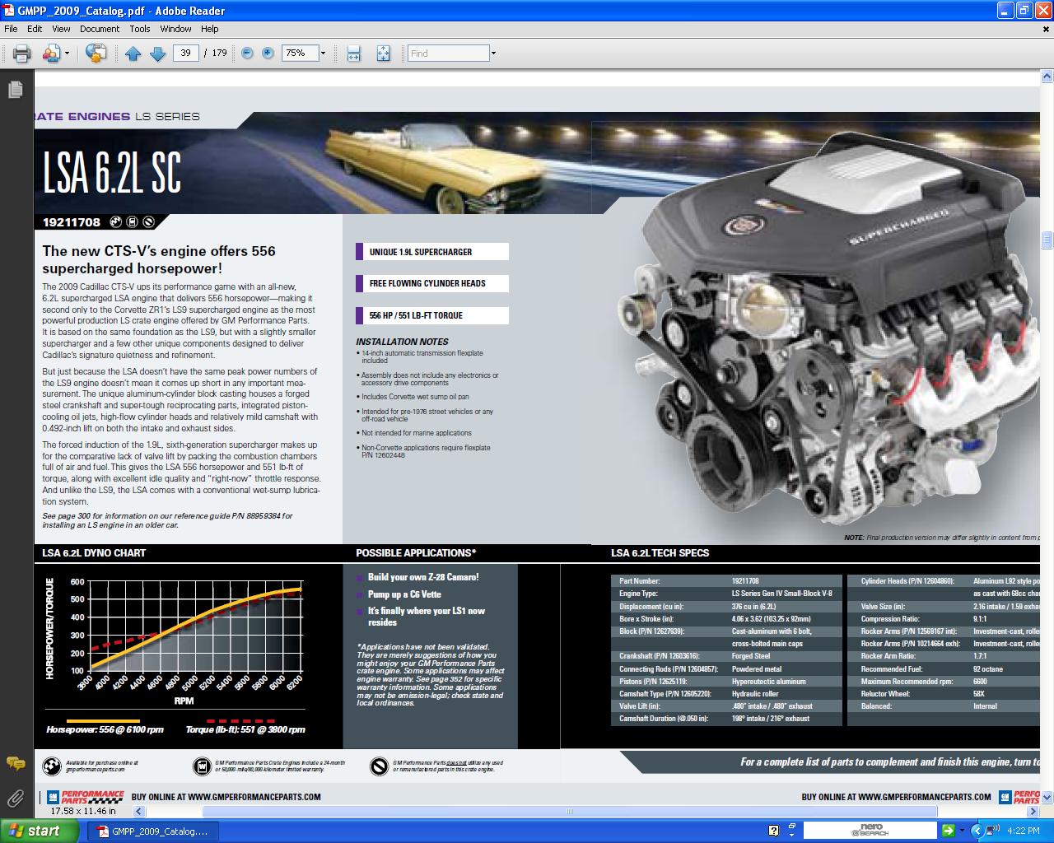
Task: Open the Tools menu
Action: [140, 29]
